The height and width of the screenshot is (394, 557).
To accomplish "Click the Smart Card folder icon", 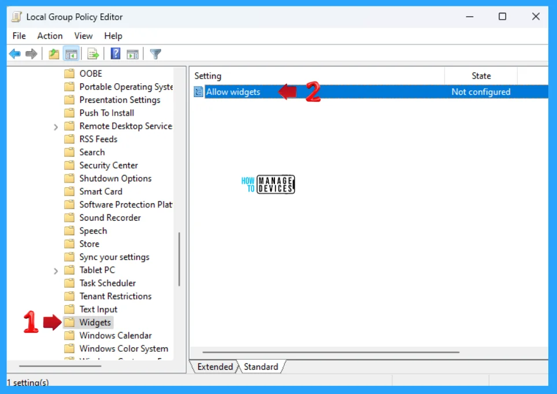I will click(69, 191).
